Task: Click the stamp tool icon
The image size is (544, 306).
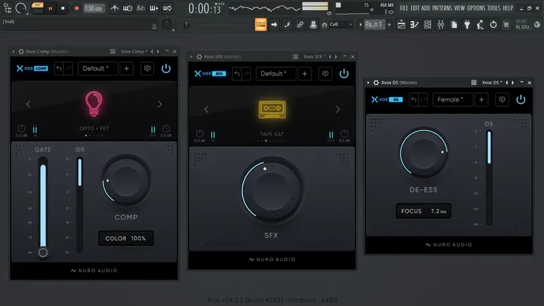Action: pyautogui.click(x=313, y=24)
